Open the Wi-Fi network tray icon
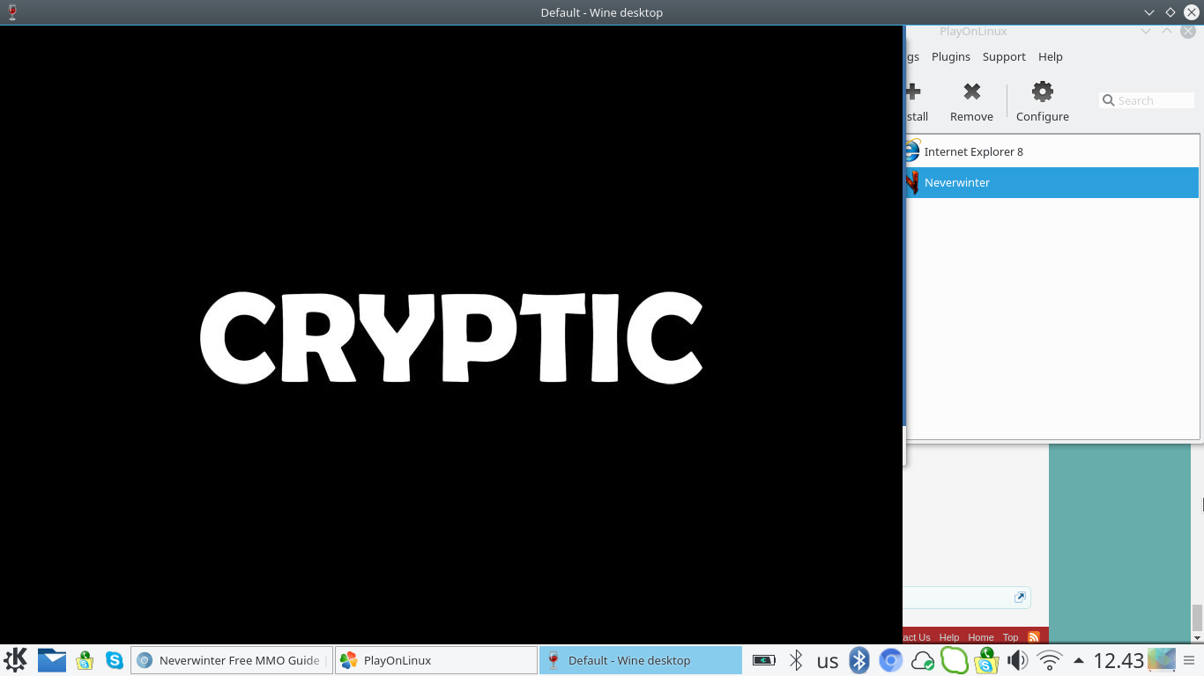 tap(1050, 660)
